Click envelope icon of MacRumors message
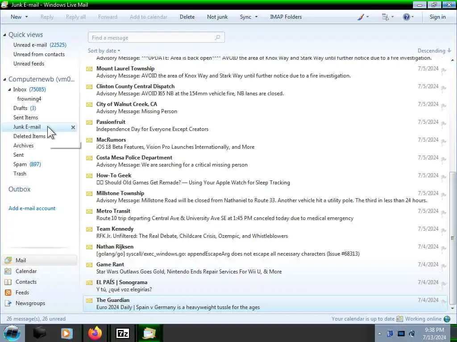Screen dimensions: 457x342 [x=89, y=140]
